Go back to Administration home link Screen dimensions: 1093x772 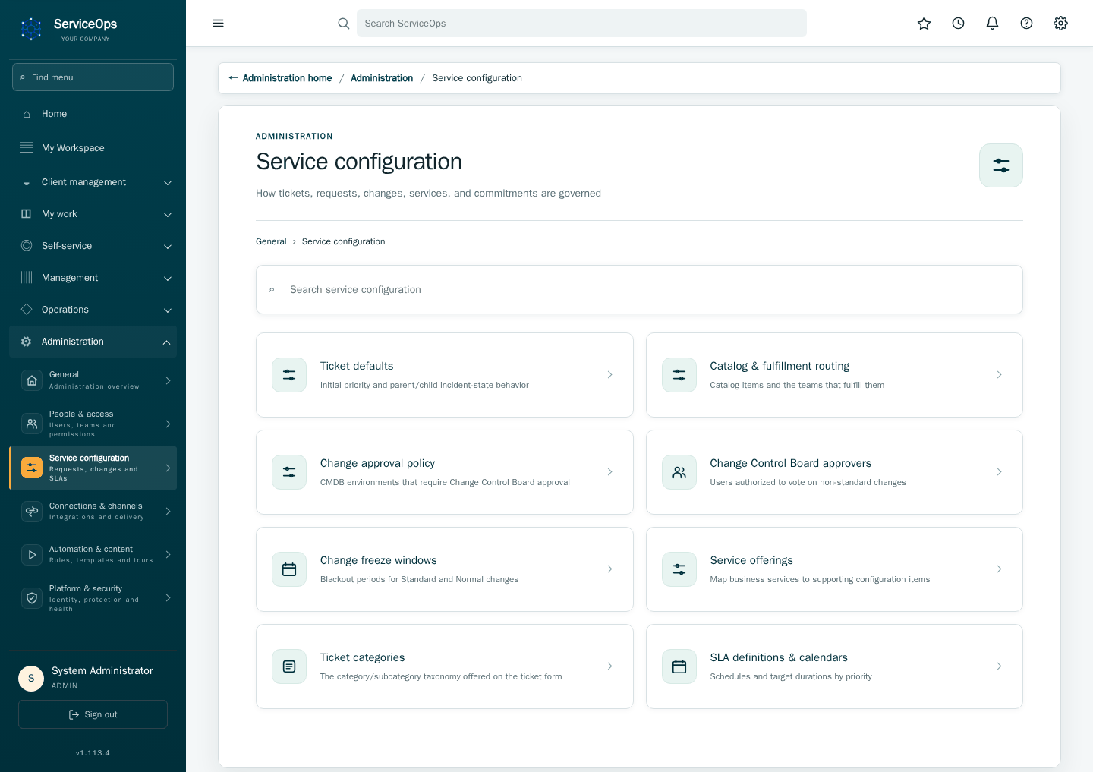[x=280, y=78]
